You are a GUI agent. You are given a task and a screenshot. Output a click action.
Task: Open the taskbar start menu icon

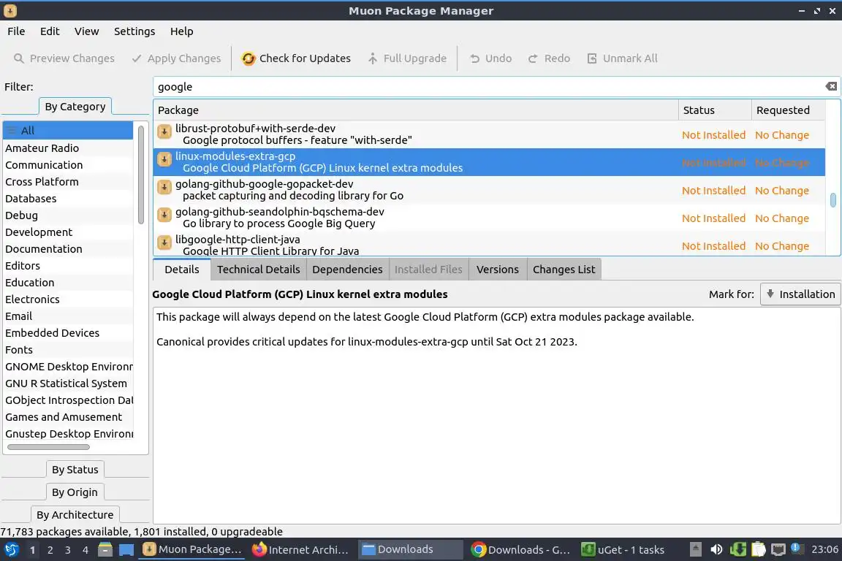coord(11,549)
